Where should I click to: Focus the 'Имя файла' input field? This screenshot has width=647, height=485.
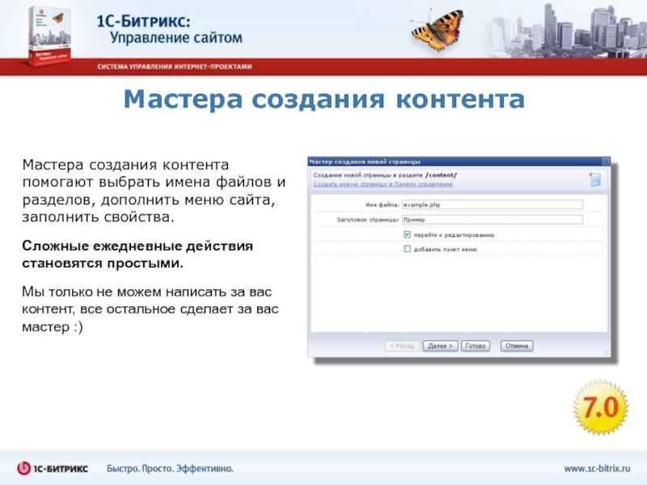[x=493, y=205]
